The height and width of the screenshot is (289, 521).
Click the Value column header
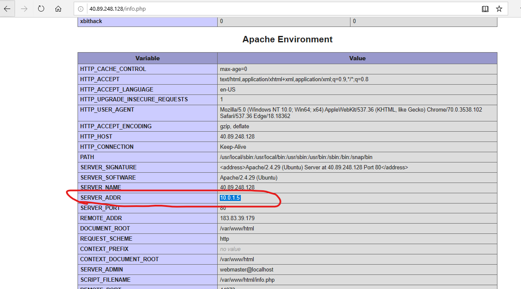357,58
